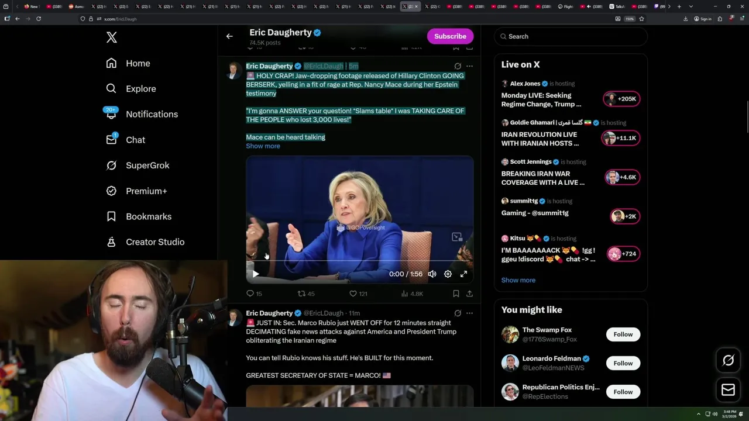Go back using the profile header arrow
Image resolution: width=749 pixels, height=421 pixels.
[229, 36]
